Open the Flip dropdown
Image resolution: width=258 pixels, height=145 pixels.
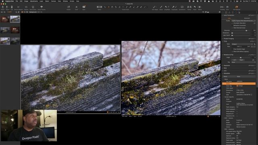point(243,62)
